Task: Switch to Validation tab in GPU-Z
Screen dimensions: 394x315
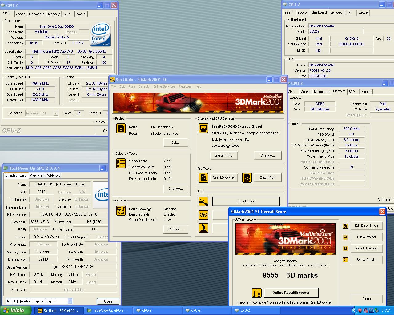Action: click(53, 176)
